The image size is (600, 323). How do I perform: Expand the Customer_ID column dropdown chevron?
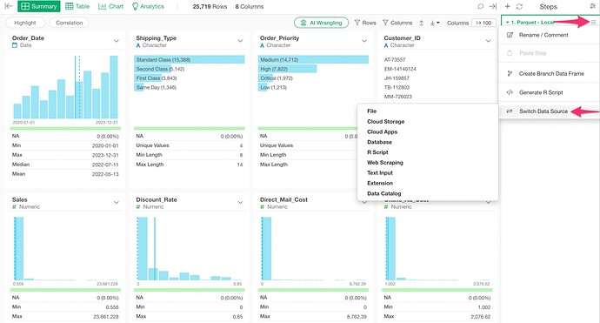point(489,41)
